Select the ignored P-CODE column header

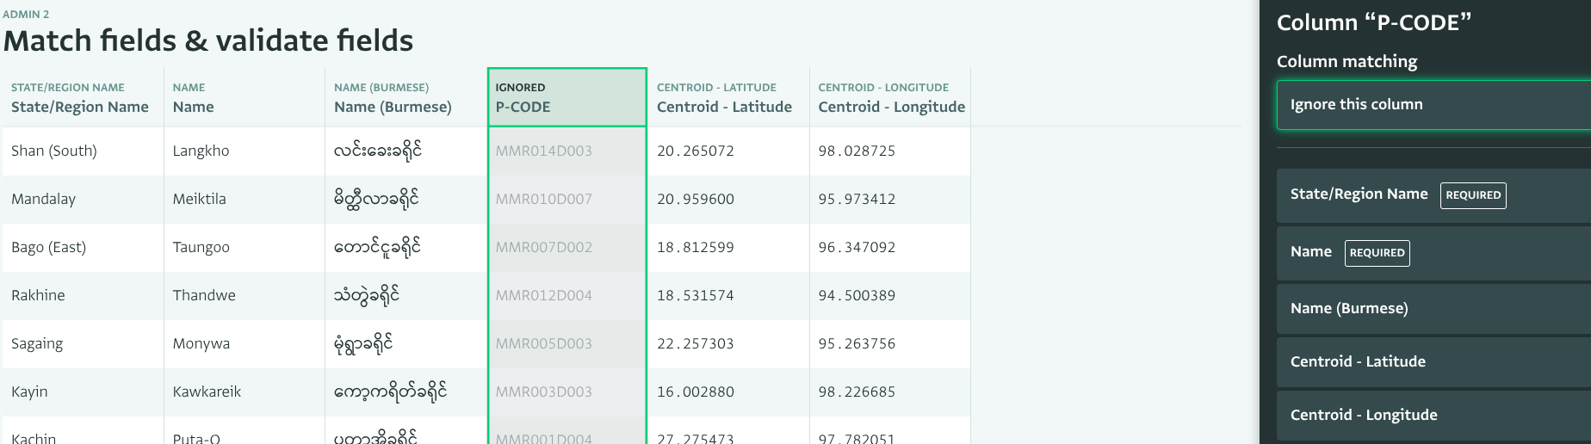567,97
